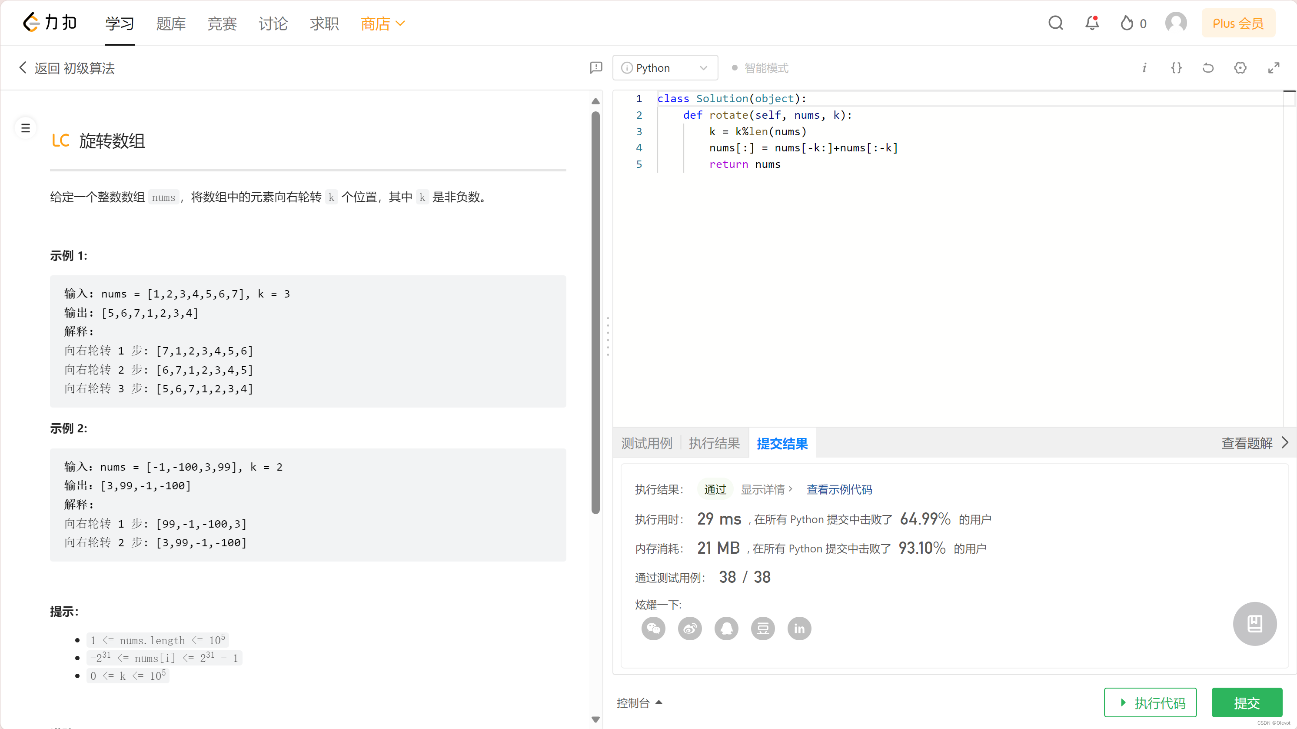Viewport: 1297px width, 729px height.
Task: Click the back arrow beside 返回 初级算法
Action: point(23,67)
